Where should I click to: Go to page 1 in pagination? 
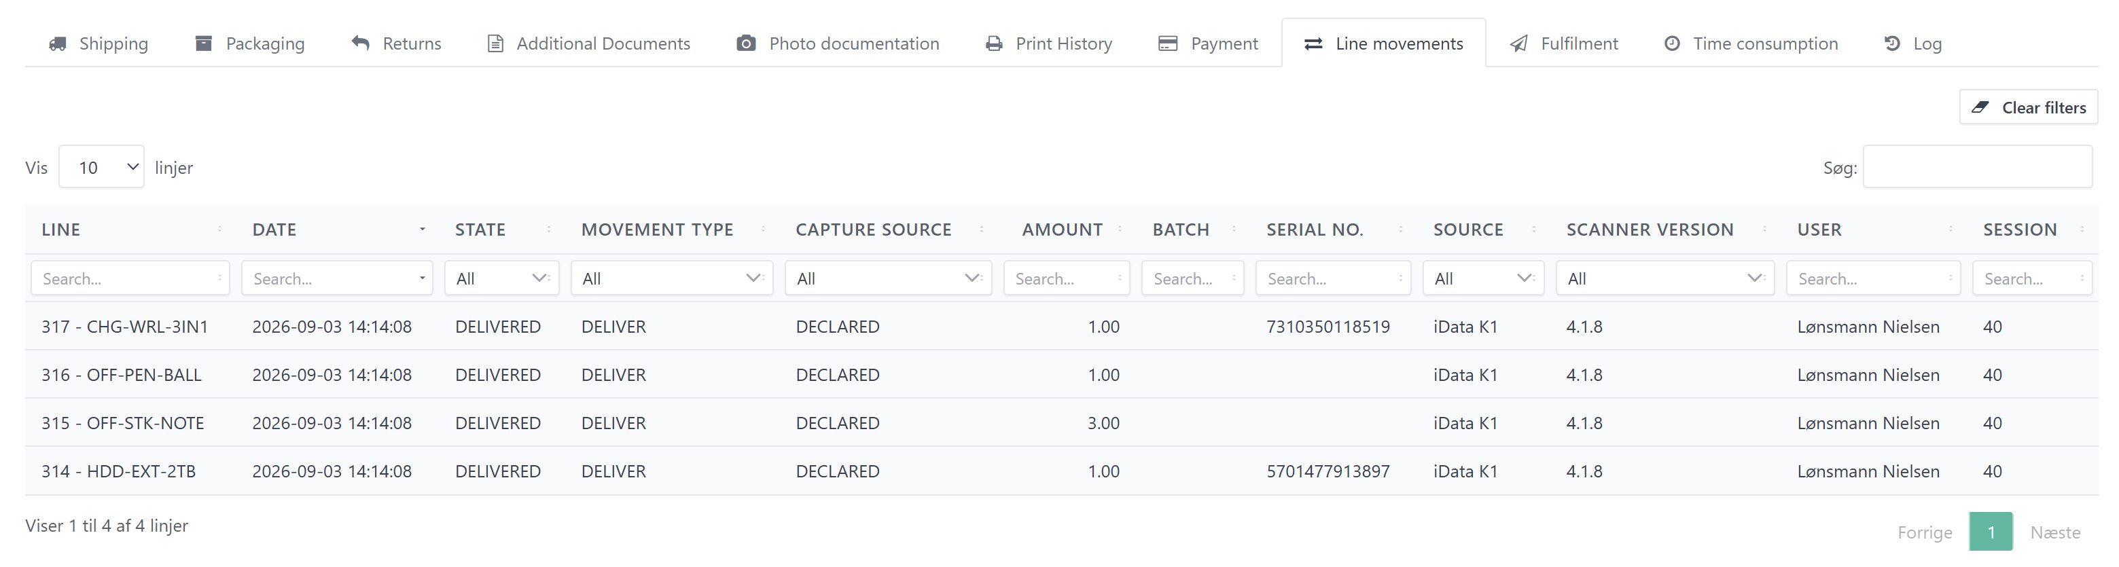click(1991, 532)
